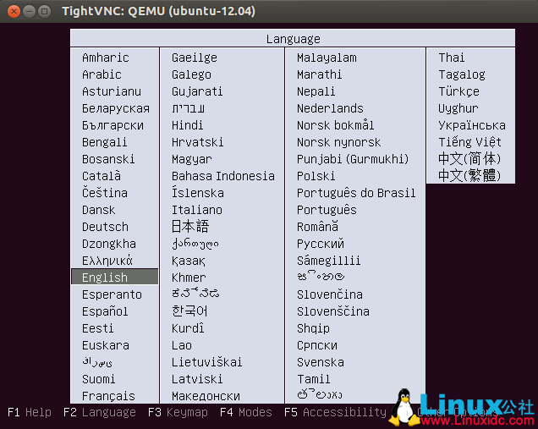Select Português do Brasil
This screenshot has height=429, width=538.
coord(356,193)
